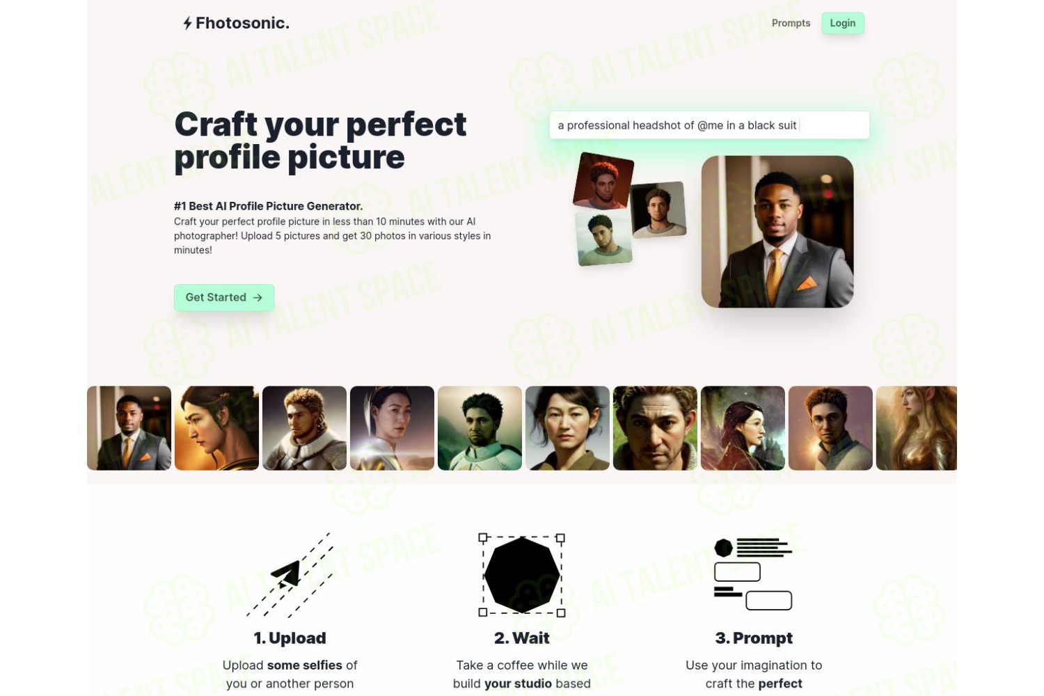Viewport: 1044px width, 696px height.
Task: Click the black octagon Wait icon
Action: click(522, 576)
